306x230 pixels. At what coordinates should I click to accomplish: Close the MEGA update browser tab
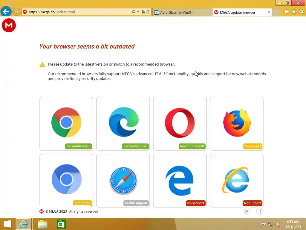coord(269,12)
